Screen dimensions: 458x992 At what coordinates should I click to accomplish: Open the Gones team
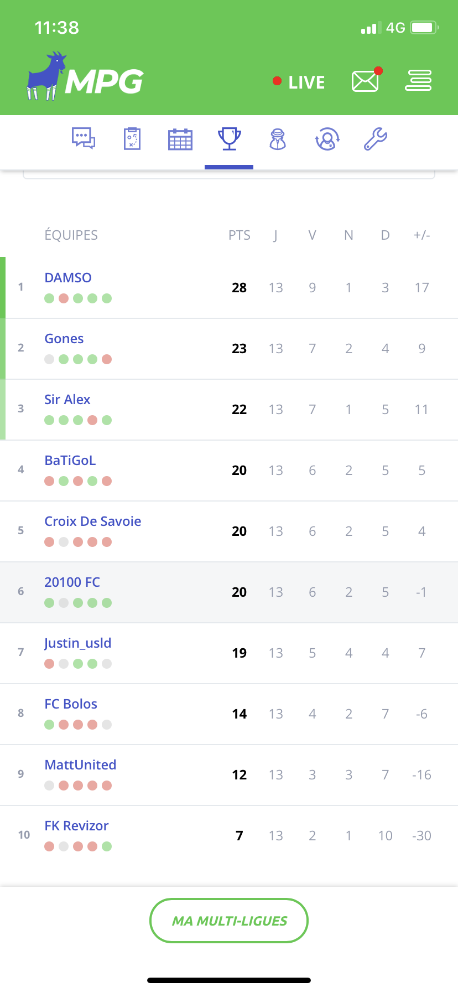64,338
